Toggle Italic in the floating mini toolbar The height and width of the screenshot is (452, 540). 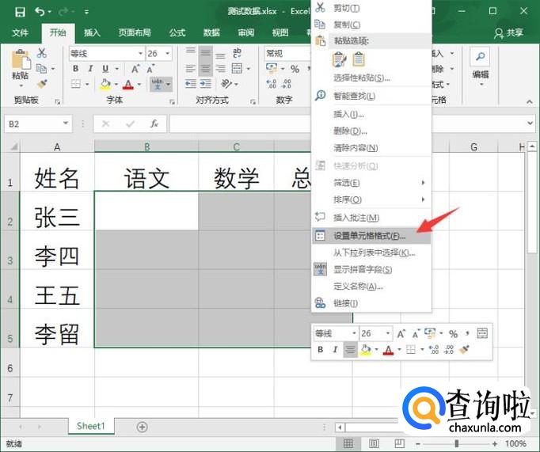(x=335, y=350)
